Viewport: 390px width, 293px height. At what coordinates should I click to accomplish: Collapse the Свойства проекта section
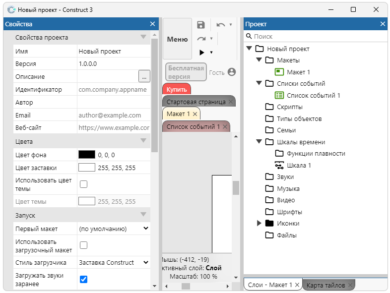(143, 37)
